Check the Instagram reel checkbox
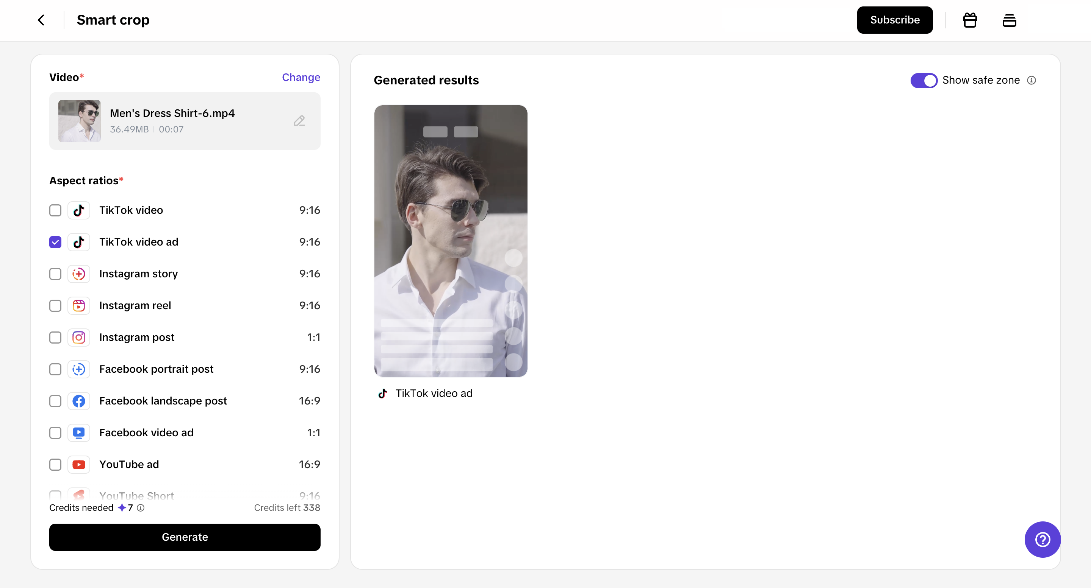 point(55,305)
